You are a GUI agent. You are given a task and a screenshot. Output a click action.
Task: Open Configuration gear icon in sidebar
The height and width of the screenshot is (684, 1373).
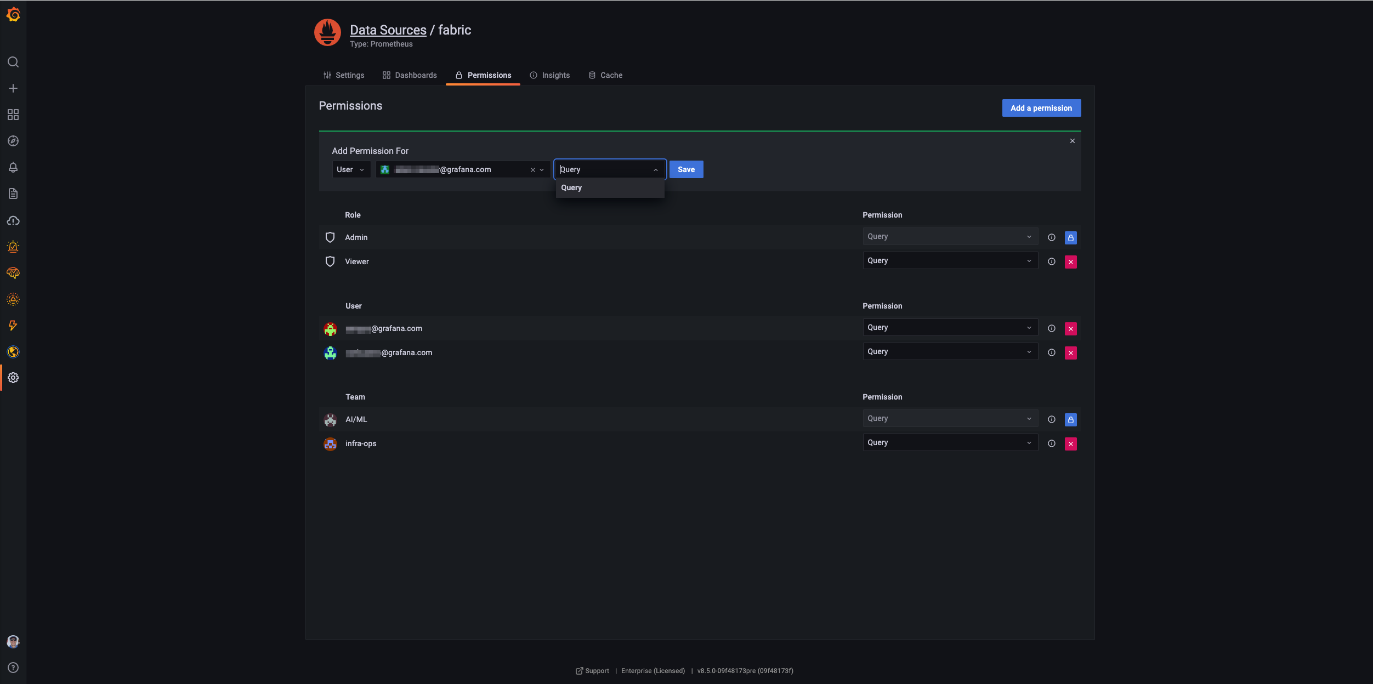click(x=13, y=378)
